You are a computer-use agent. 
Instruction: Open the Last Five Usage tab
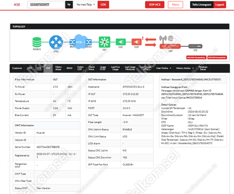[115, 68]
